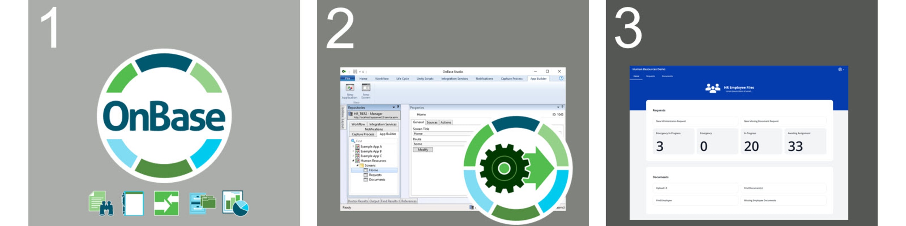Expand Example App A in the tree

[x=353, y=146]
